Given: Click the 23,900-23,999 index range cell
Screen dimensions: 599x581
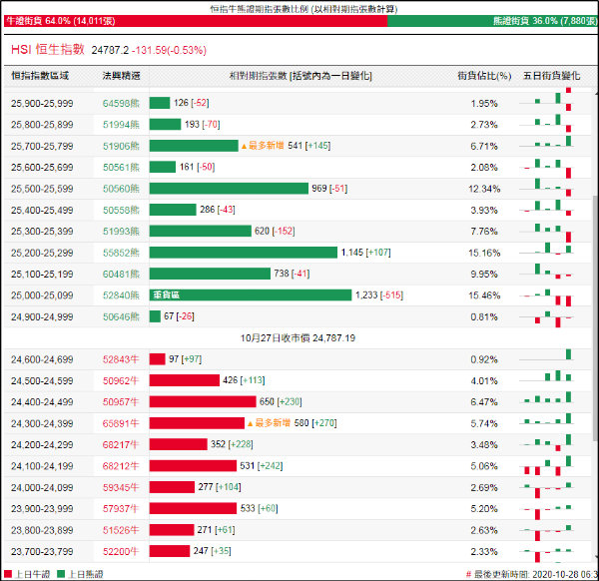Looking at the screenshot, I should (x=42, y=509).
